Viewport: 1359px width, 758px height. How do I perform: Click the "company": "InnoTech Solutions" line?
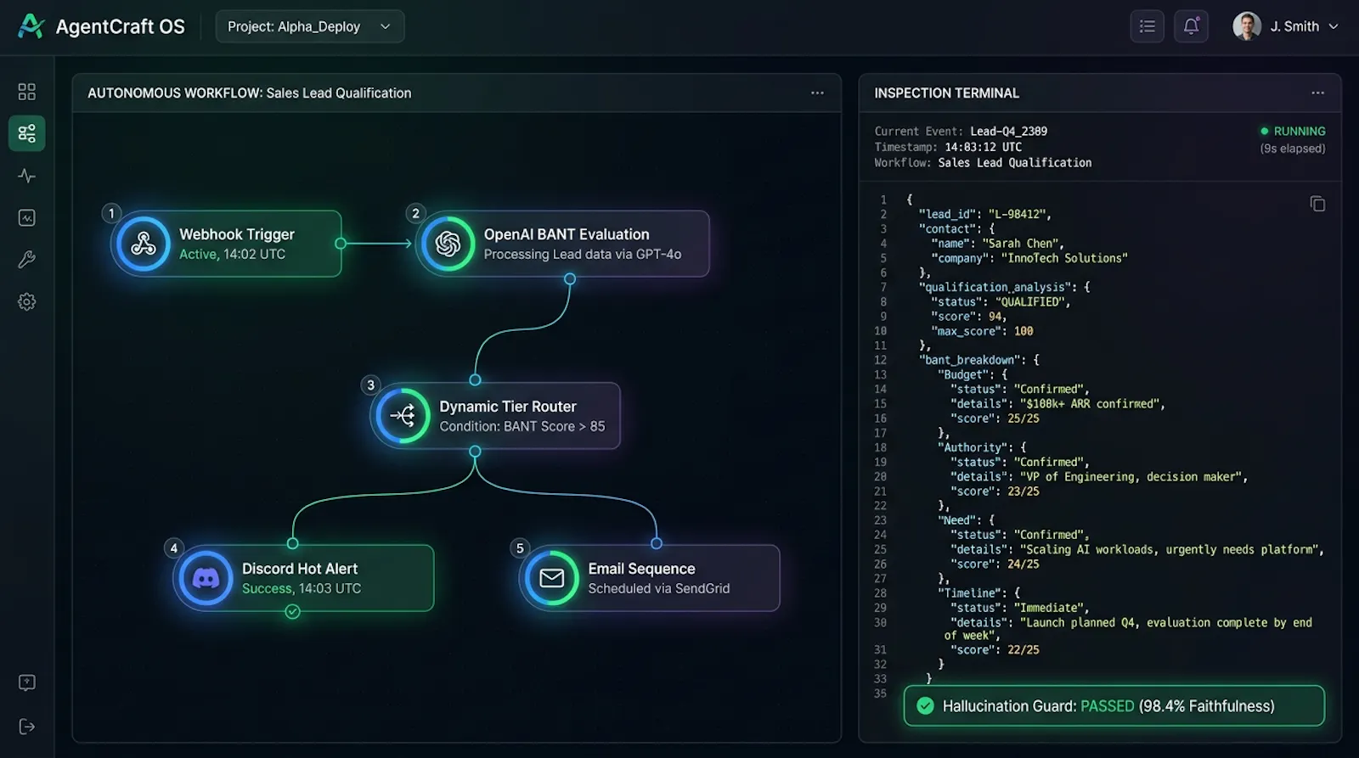coord(1029,258)
